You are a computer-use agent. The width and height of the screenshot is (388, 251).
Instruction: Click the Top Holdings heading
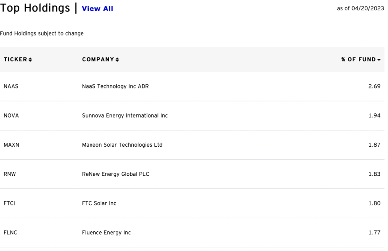[35, 8]
